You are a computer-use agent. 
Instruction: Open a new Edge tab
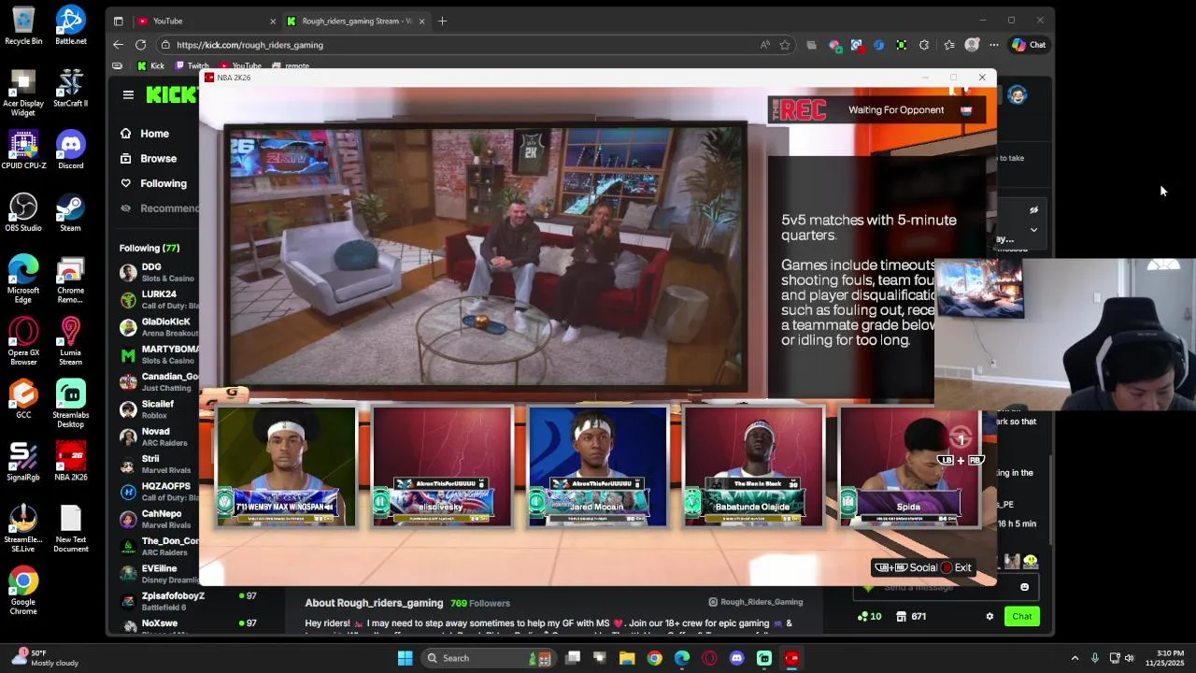(442, 21)
